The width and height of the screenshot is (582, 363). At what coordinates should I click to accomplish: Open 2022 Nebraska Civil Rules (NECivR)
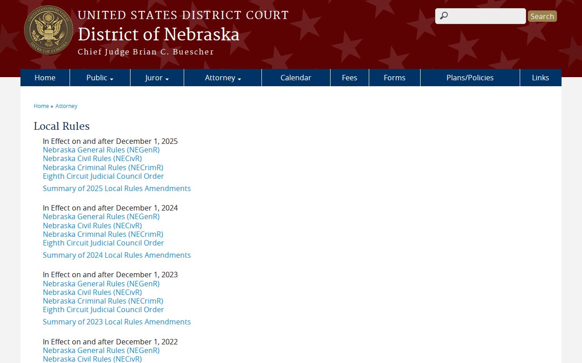(92, 359)
